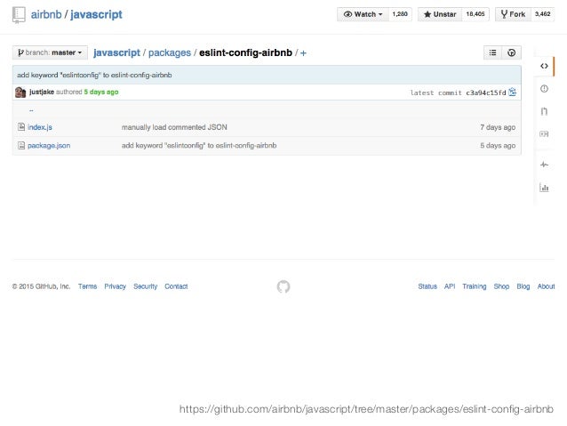Open the Watch dropdown button
The height and width of the screenshot is (426, 567).
[363, 14]
